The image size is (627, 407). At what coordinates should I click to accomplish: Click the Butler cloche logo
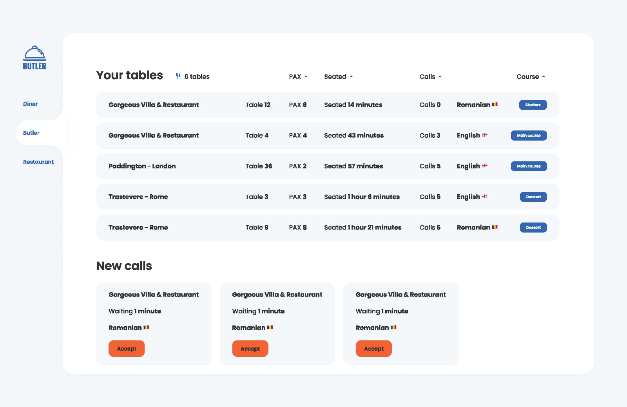tap(34, 58)
